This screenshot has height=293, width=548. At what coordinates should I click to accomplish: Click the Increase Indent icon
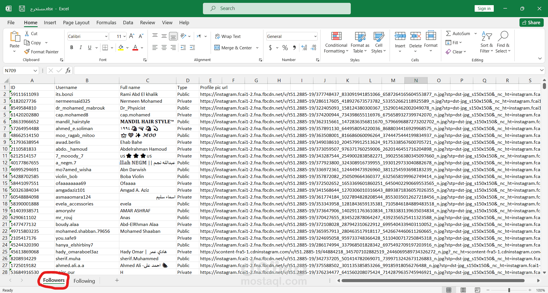pyautogui.click(x=192, y=48)
